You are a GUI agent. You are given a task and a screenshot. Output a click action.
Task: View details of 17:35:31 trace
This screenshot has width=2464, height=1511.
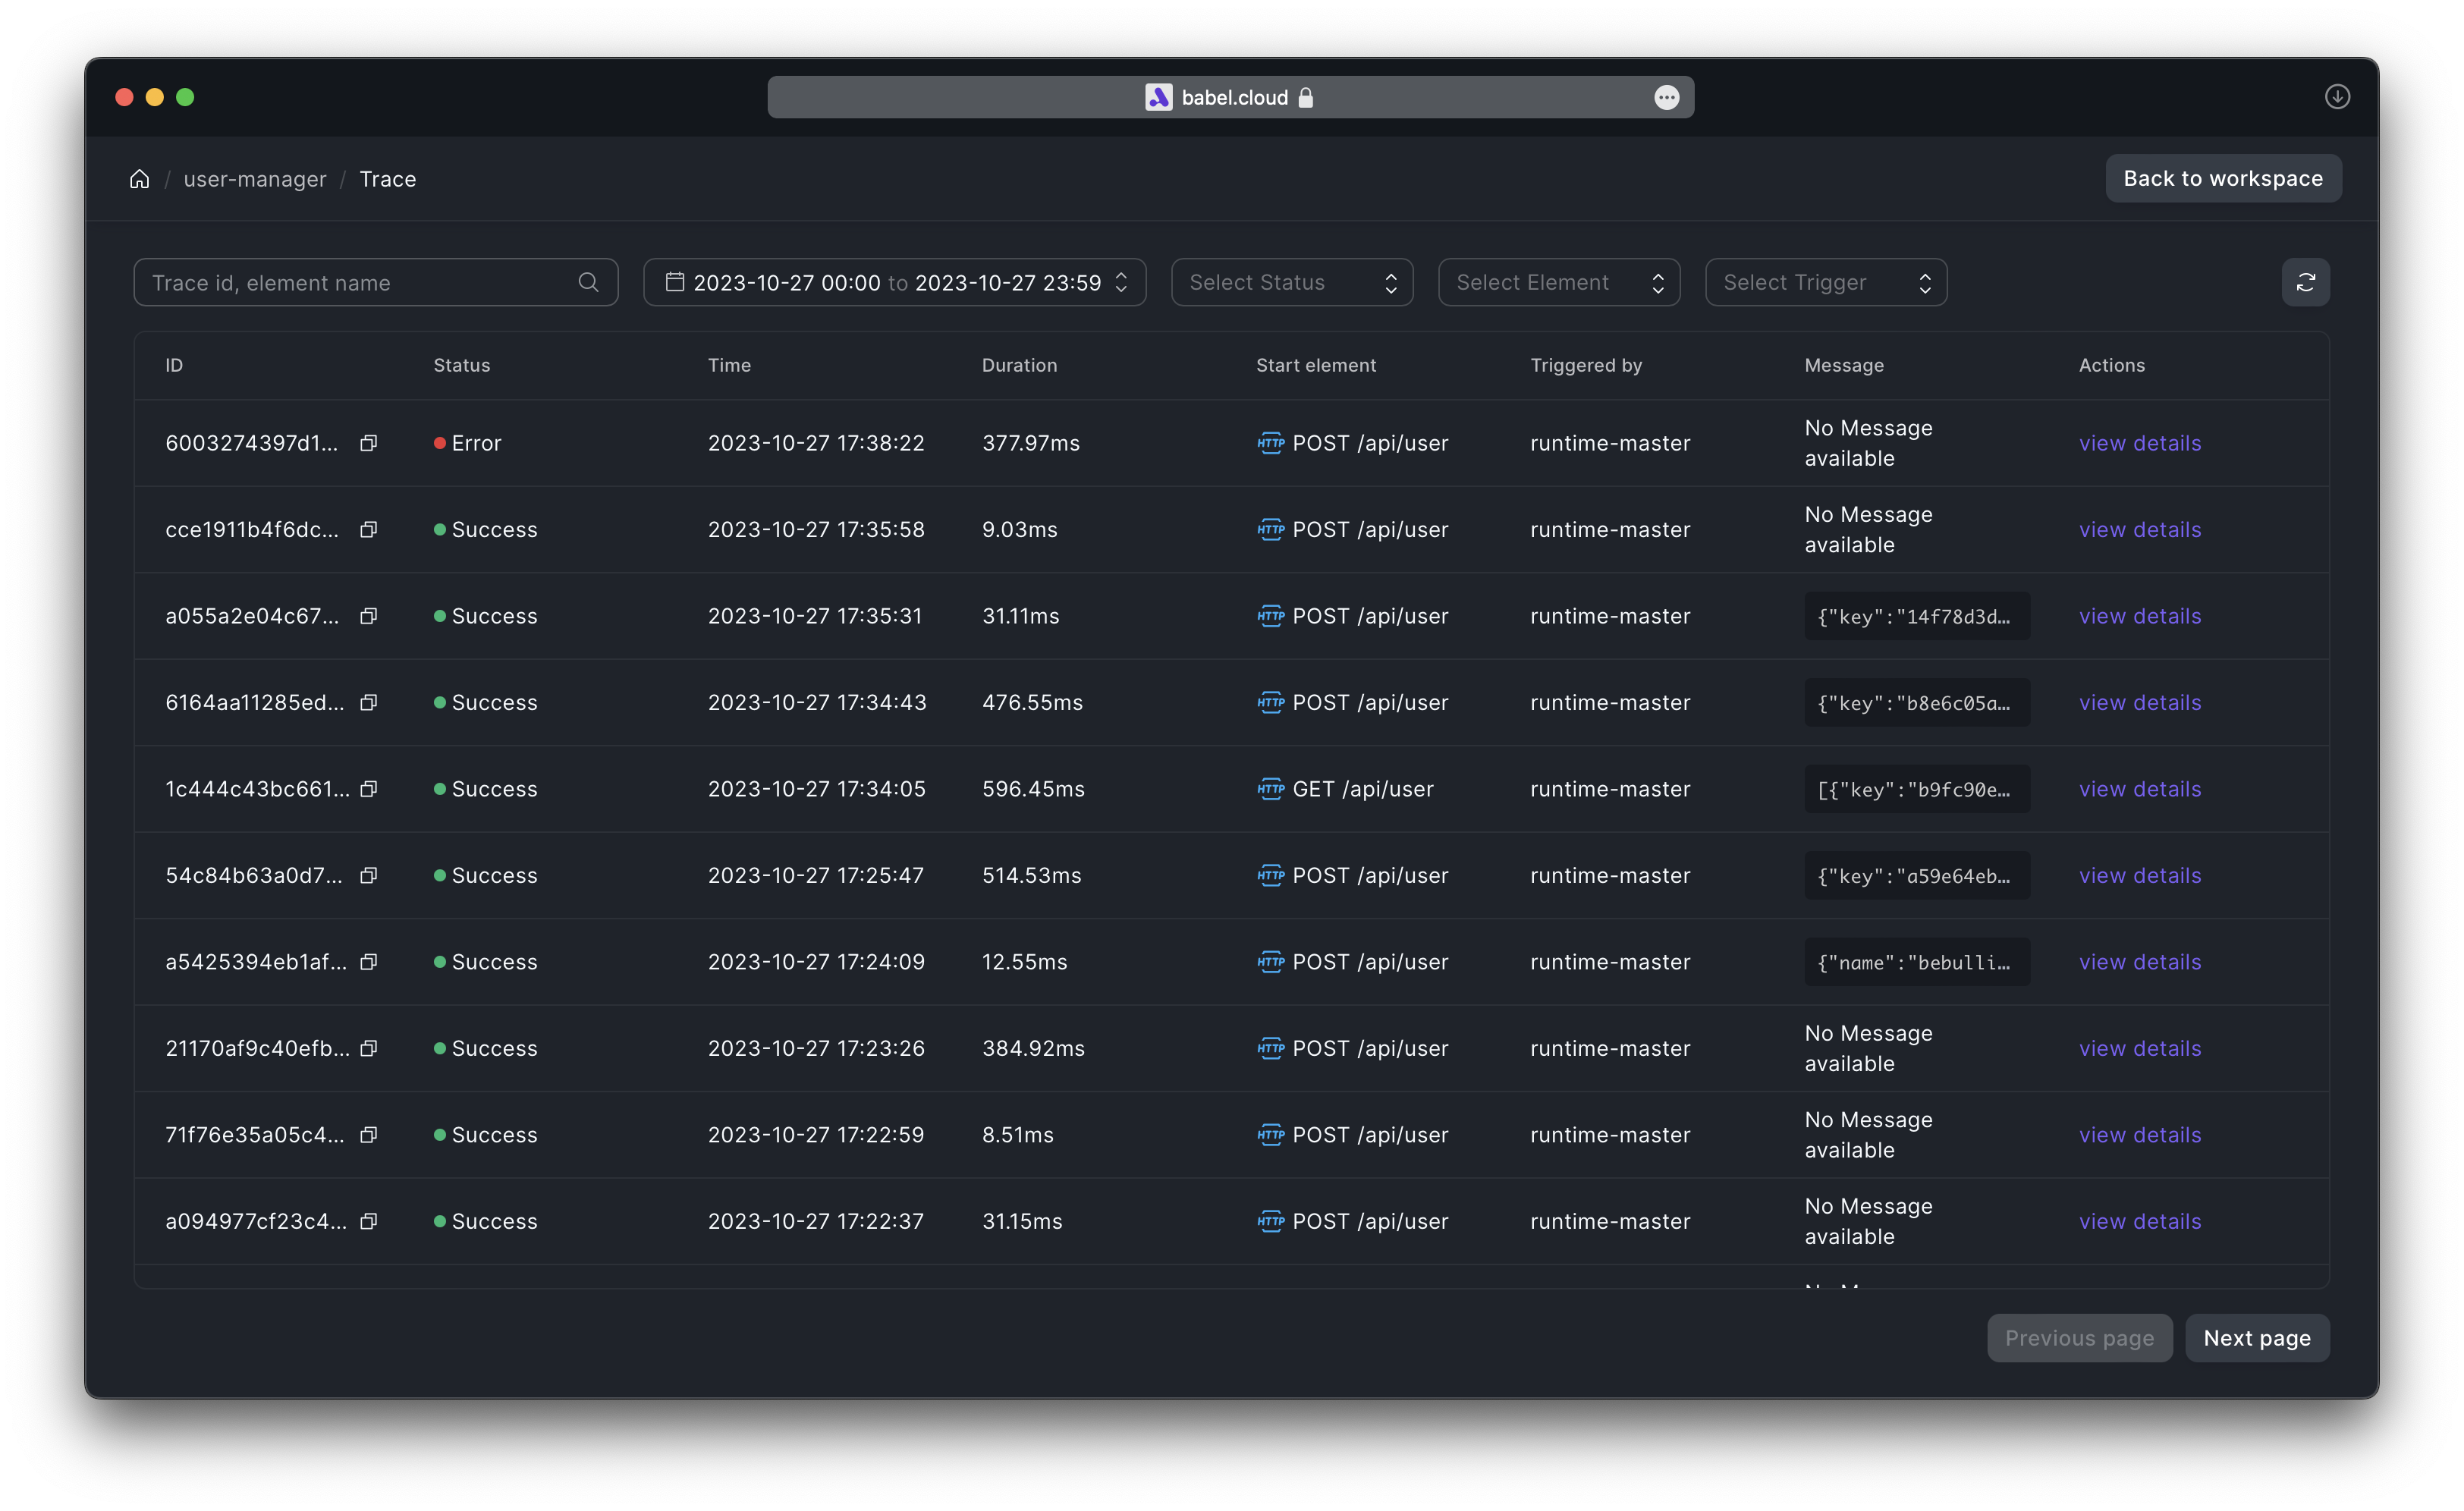[2139, 616]
